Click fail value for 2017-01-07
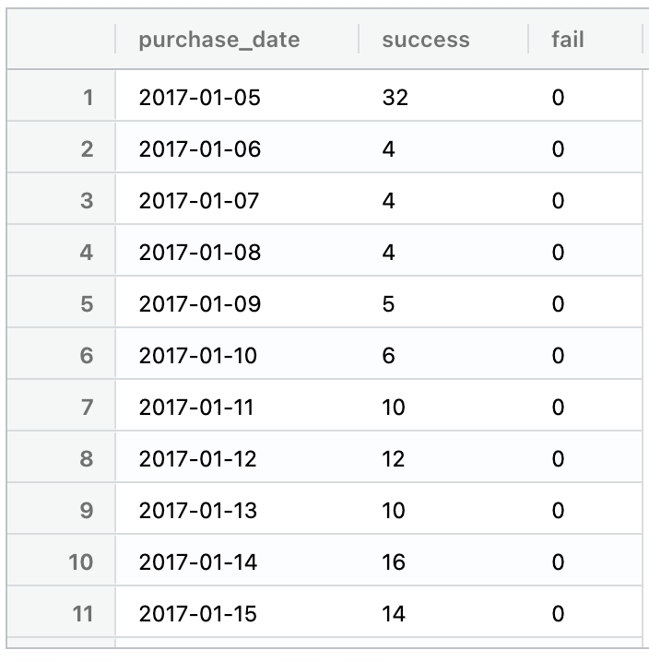649x662 pixels. pyautogui.click(x=558, y=200)
